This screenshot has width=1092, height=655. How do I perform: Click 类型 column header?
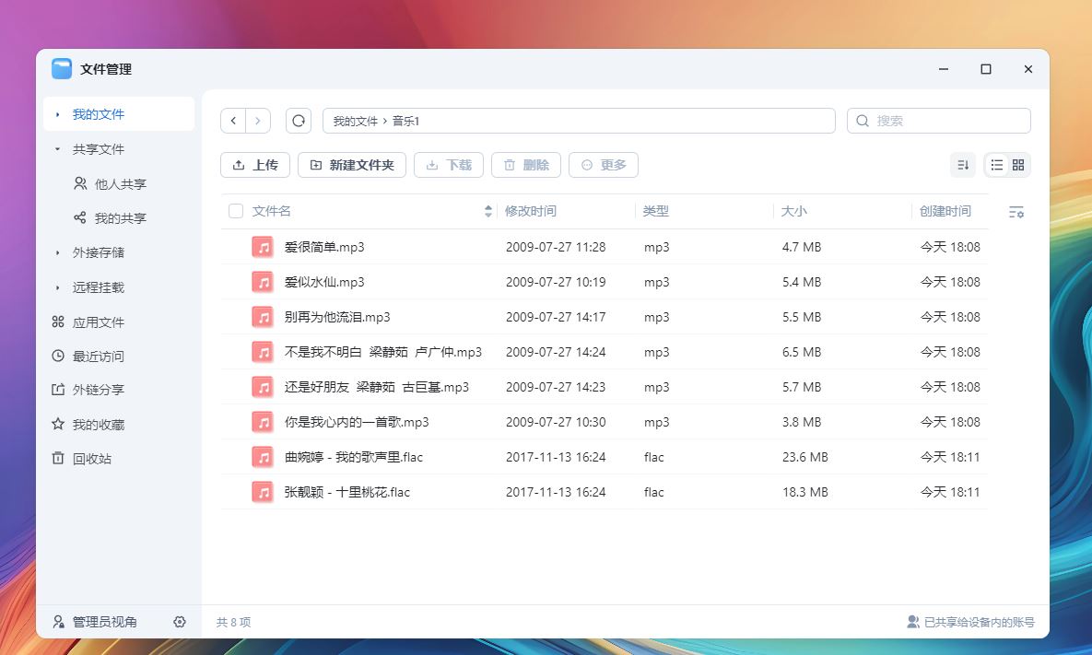655,211
